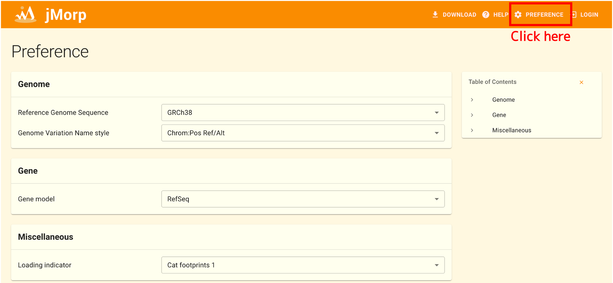Click the download arrow icon
Screen dimensions: 613x283
pyautogui.click(x=435, y=15)
